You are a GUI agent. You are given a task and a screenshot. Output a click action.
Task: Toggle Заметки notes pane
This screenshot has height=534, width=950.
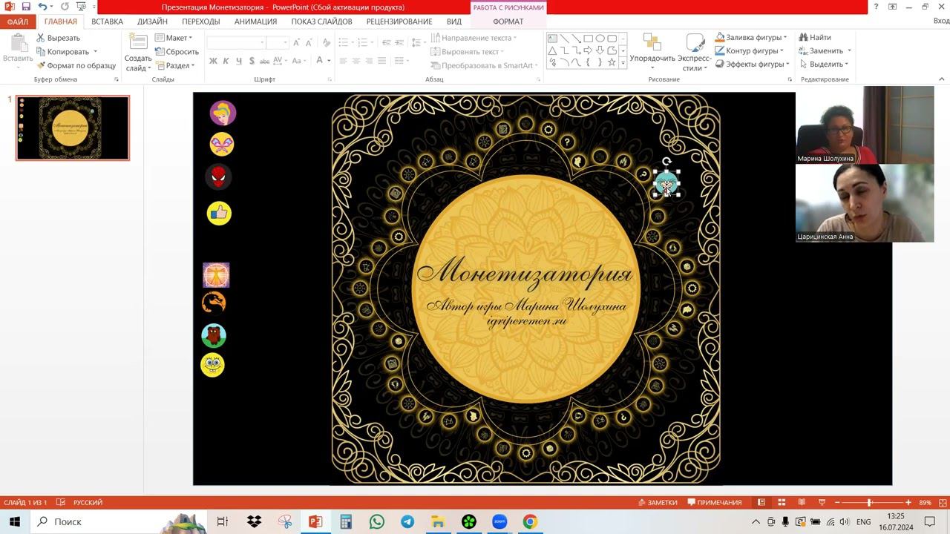tap(658, 502)
